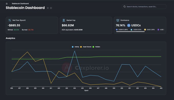The height and width of the screenshot is (100, 174).
Task: Toggle the Asset Volume series in legend
Action: [86, 47]
